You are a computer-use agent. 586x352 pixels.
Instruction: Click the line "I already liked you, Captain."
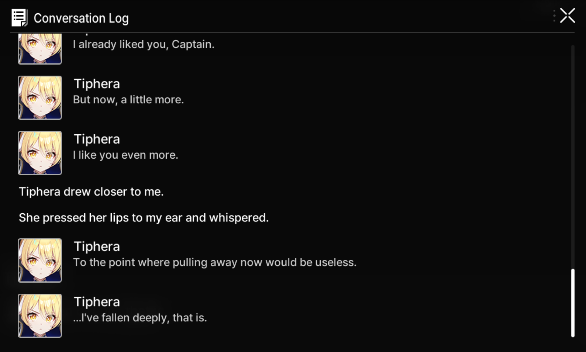click(144, 44)
